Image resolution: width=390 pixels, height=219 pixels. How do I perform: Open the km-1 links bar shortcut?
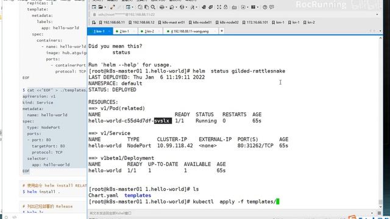pos(278,23)
